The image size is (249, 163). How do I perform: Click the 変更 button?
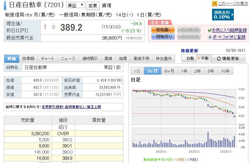pos(93,6)
